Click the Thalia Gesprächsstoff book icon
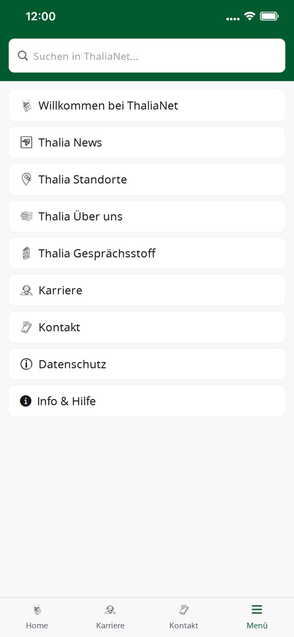 [x=26, y=253]
